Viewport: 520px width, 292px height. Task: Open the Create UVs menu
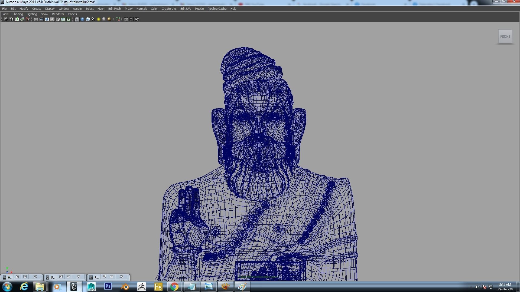tap(169, 9)
